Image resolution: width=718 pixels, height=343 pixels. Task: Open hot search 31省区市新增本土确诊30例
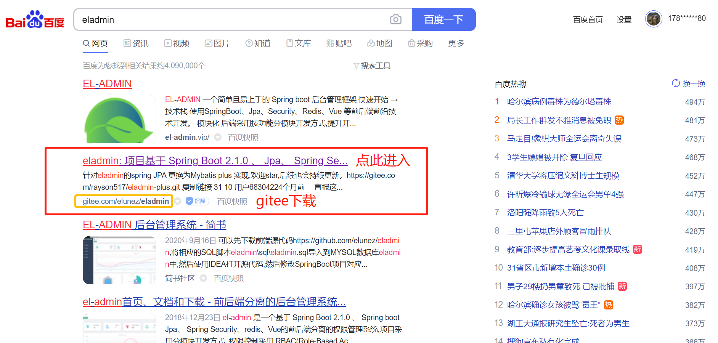tap(556, 268)
